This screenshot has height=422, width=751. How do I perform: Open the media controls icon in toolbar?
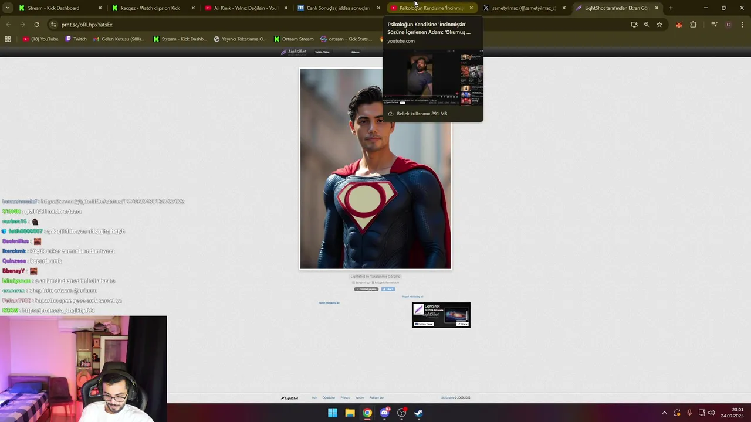point(714,25)
